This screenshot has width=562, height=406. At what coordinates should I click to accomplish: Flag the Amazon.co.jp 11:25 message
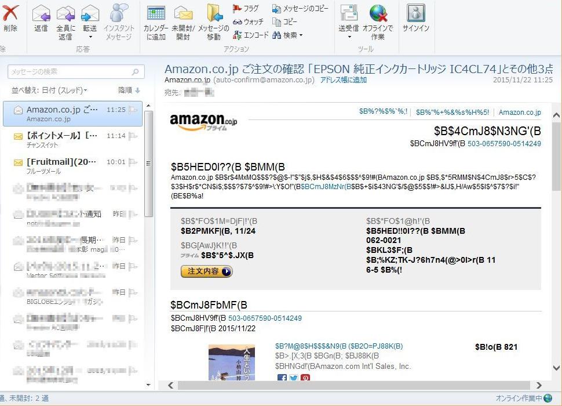[133, 110]
